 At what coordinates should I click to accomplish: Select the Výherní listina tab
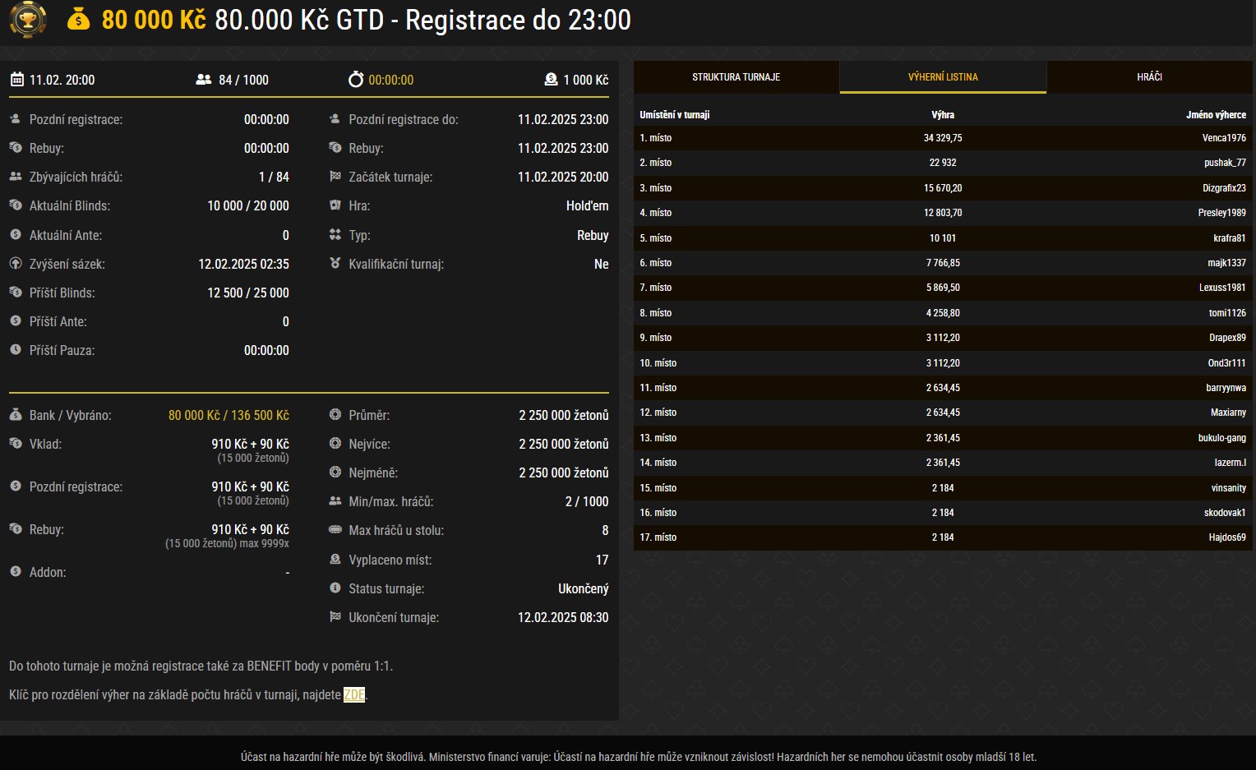click(943, 76)
